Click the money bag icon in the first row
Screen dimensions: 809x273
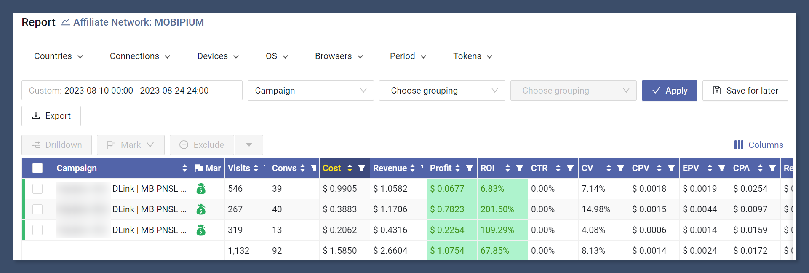[x=201, y=189]
